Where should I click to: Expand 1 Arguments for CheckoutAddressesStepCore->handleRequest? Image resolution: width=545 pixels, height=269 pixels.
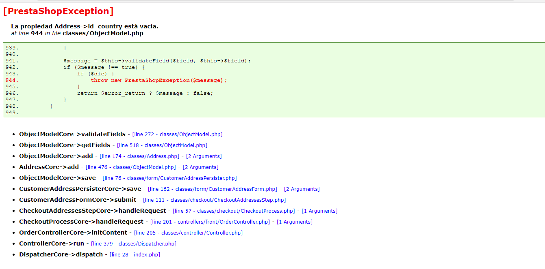pyautogui.click(x=319, y=211)
